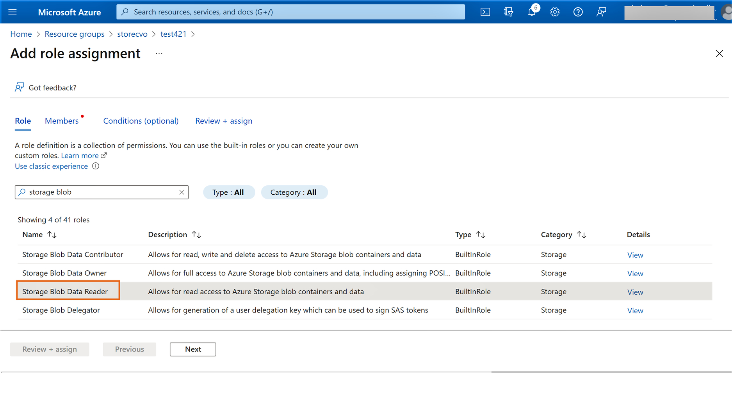Open the Help question mark icon
Image resolution: width=732 pixels, height=414 pixels.
click(578, 12)
